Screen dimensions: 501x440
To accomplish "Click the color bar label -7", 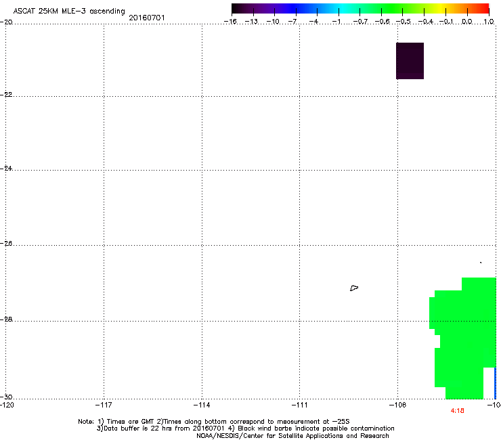I will (x=292, y=22).
